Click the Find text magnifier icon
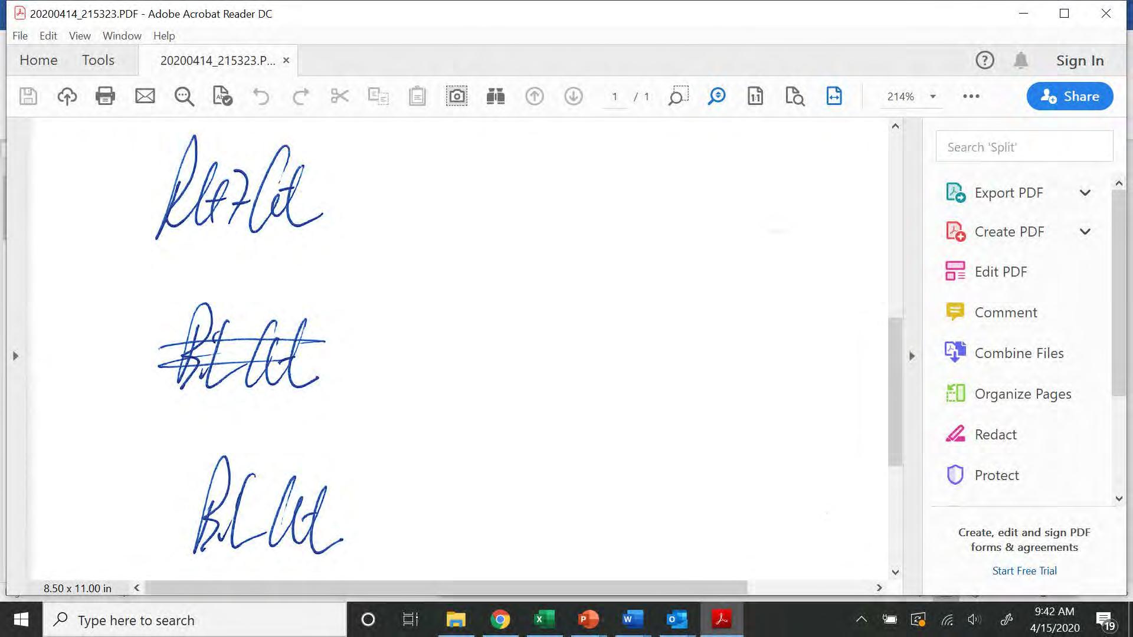 (184, 96)
